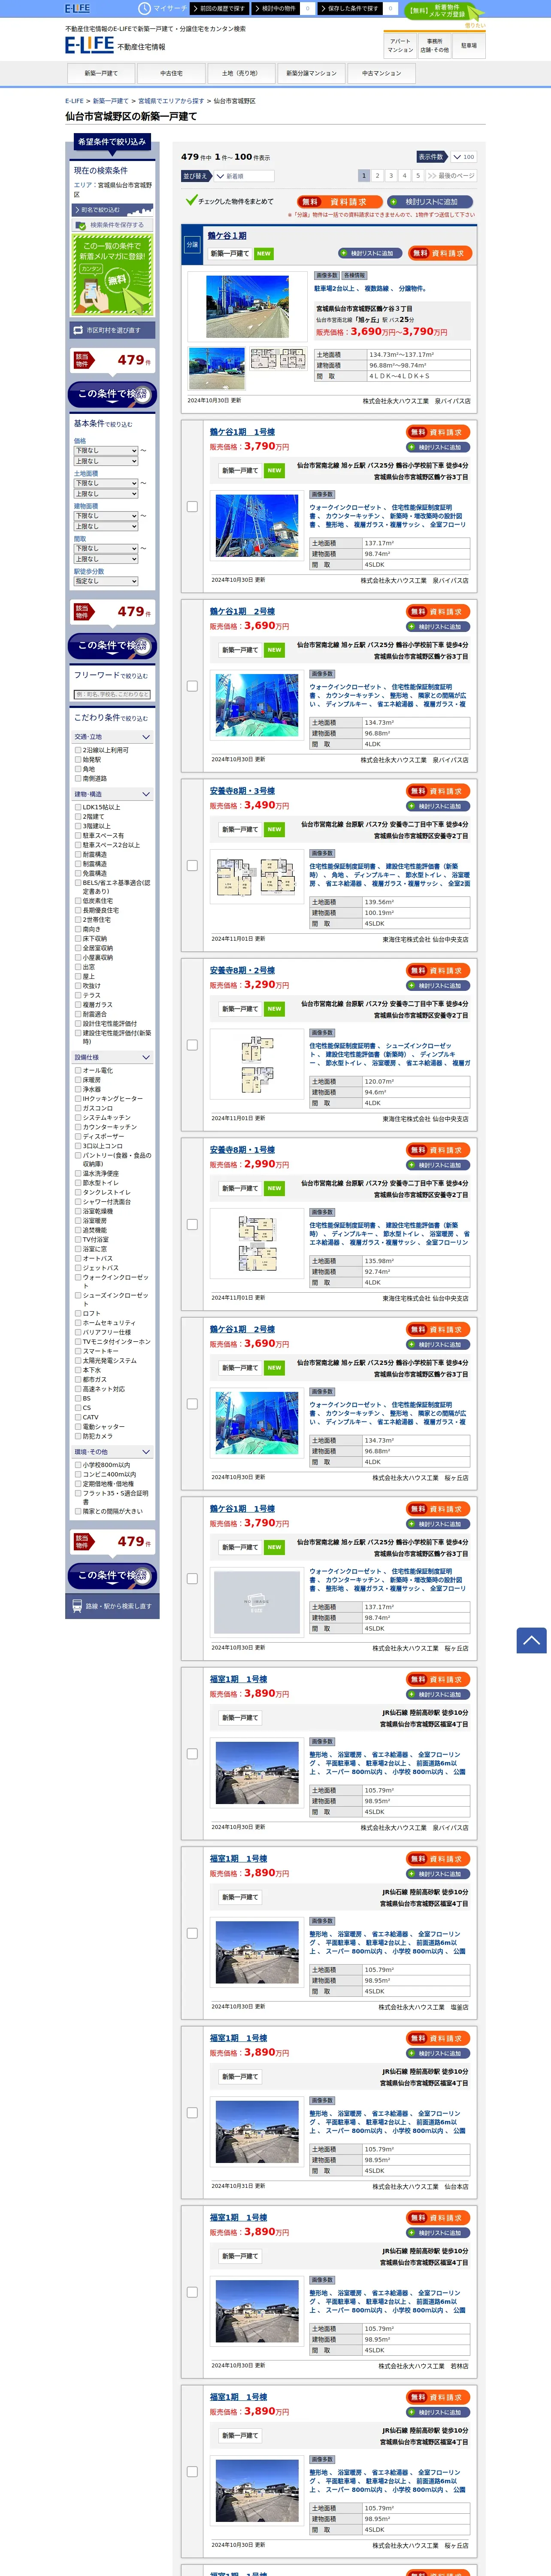The width and height of the screenshot is (551, 2576).
Task: Toggle 南側道路 checkbox
Action: coord(78,778)
